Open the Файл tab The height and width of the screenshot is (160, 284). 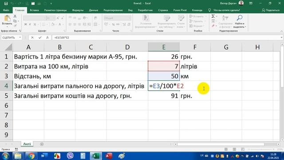click(6, 10)
